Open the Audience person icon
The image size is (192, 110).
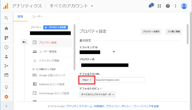pos(6,56)
